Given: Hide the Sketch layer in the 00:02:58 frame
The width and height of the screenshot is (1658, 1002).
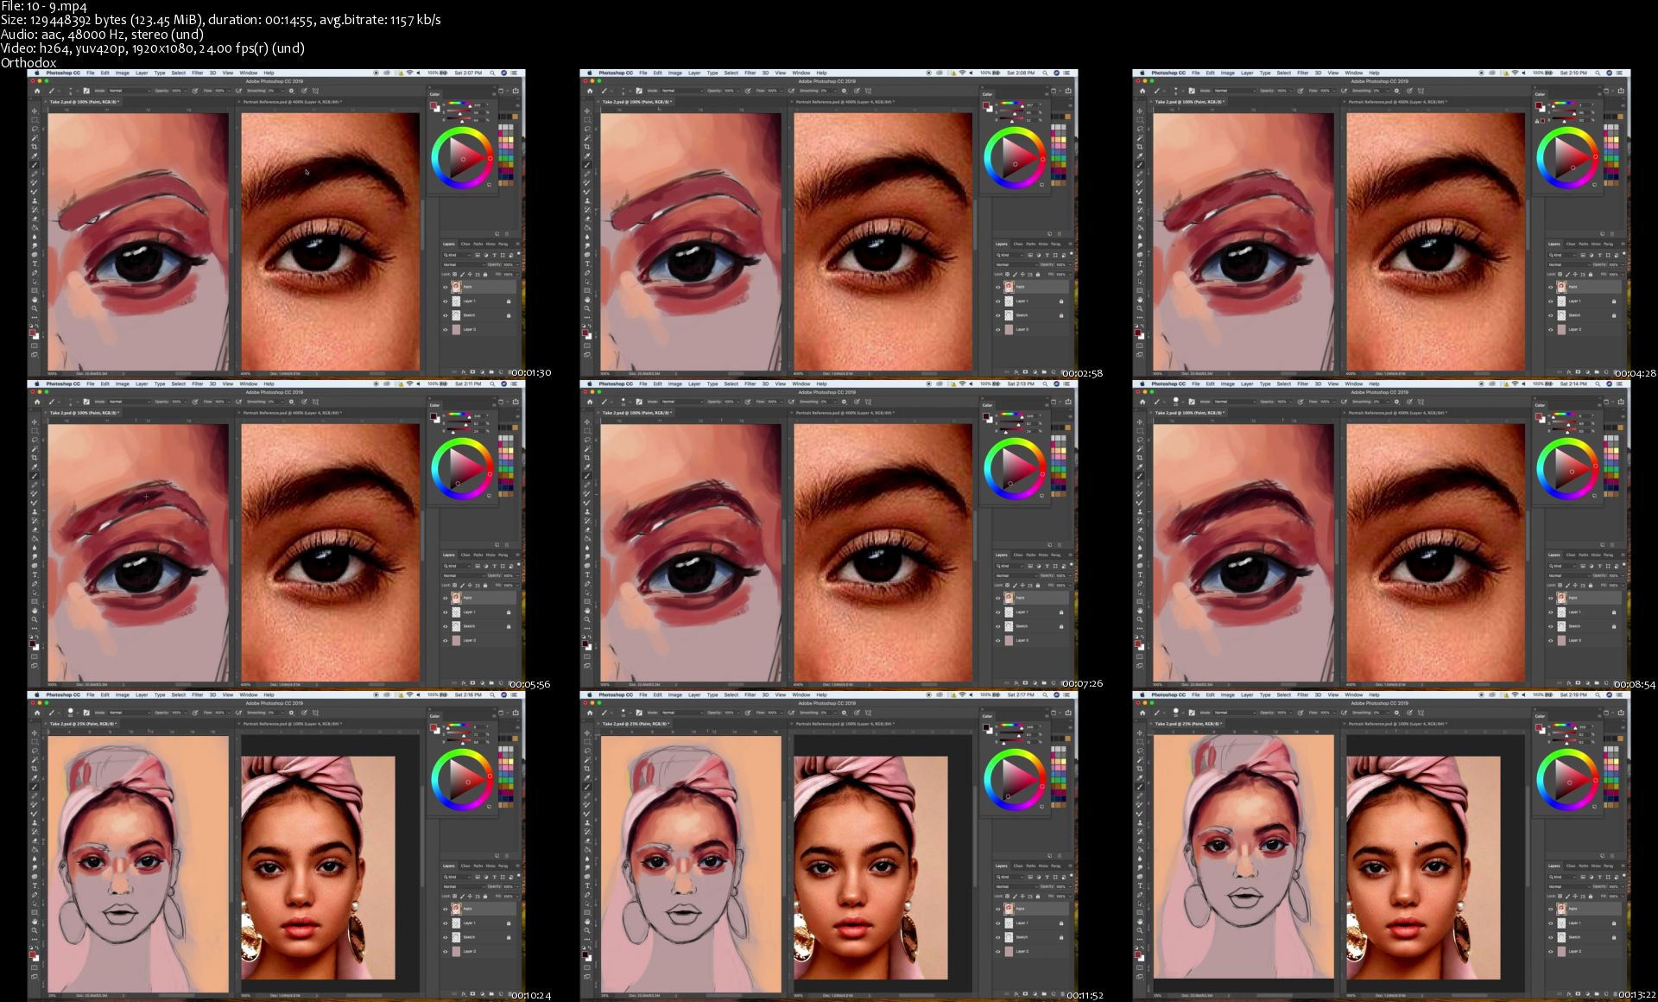Looking at the screenshot, I should pyautogui.click(x=998, y=315).
